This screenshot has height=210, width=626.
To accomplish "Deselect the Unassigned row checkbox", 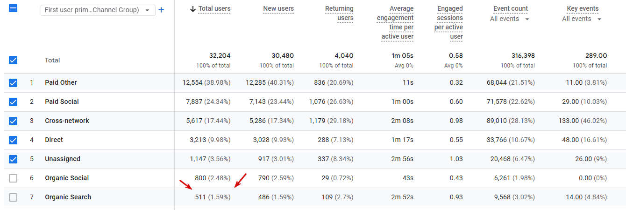I will (13, 159).
